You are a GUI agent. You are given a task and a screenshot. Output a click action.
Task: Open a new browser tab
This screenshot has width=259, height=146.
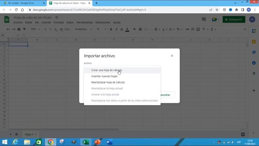click(96, 3)
